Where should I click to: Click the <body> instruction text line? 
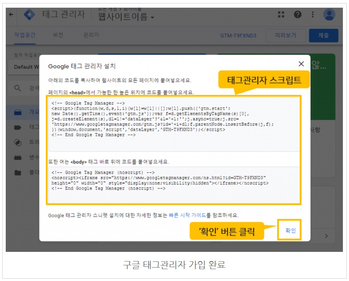point(109,162)
